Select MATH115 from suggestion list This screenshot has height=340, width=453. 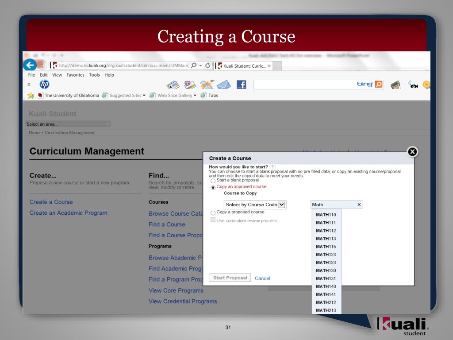326,246
